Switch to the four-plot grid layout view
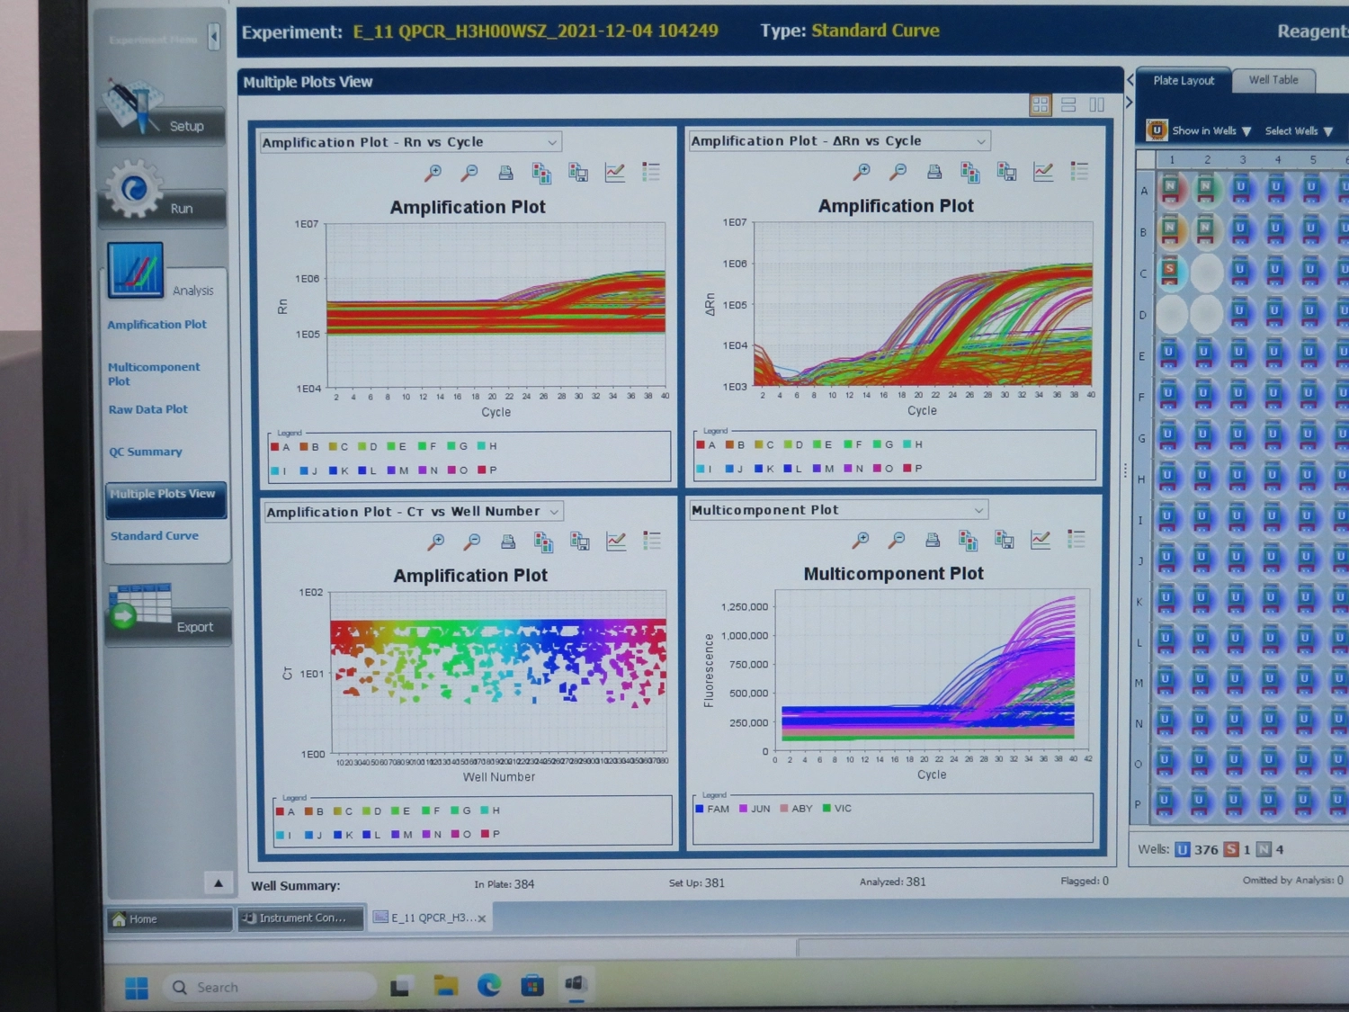 (x=1041, y=105)
